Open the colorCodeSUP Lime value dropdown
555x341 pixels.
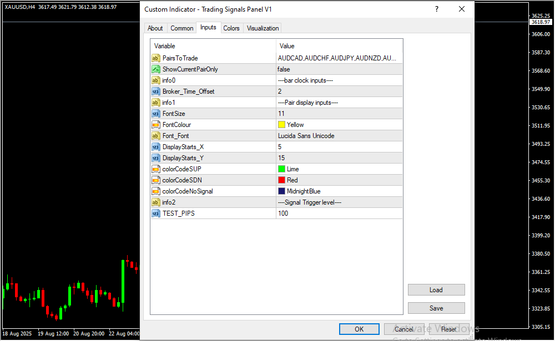(339, 169)
